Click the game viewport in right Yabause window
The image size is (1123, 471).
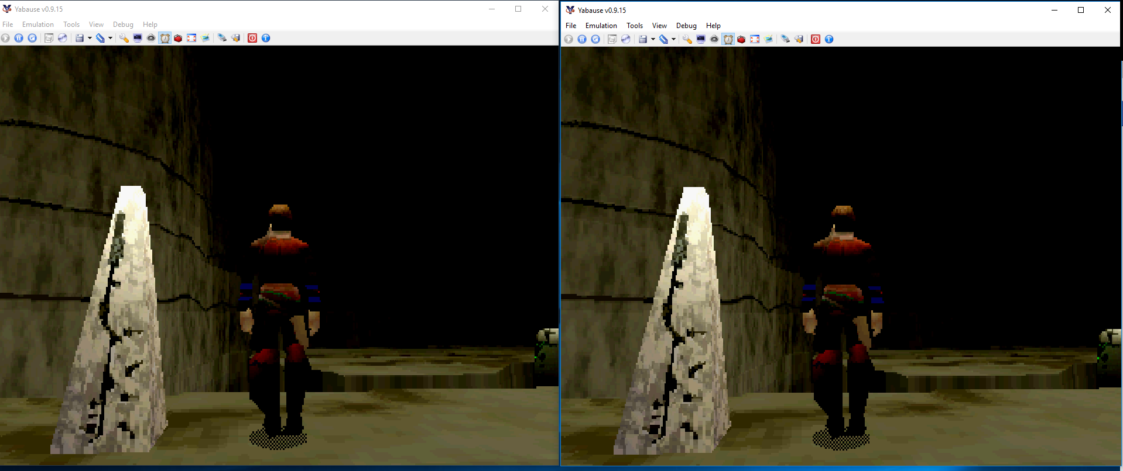841,257
